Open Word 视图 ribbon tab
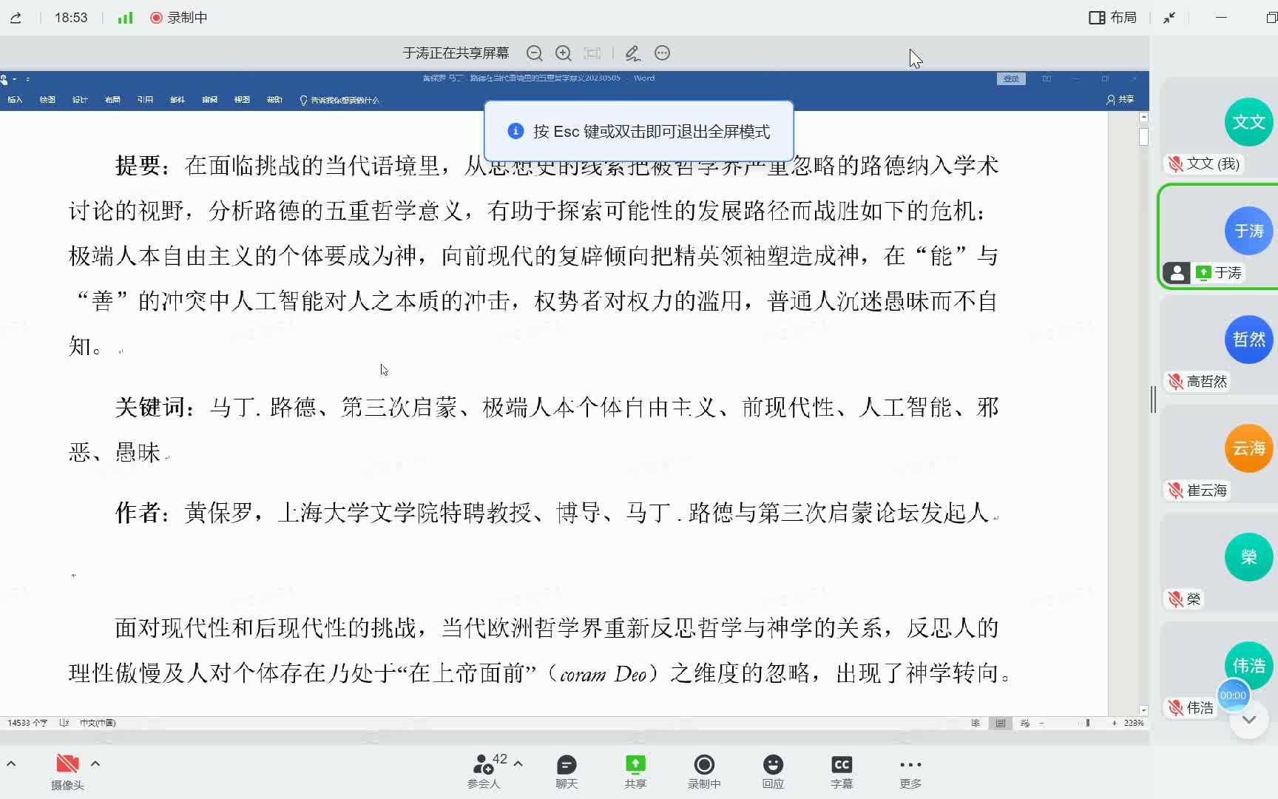 click(x=242, y=100)
